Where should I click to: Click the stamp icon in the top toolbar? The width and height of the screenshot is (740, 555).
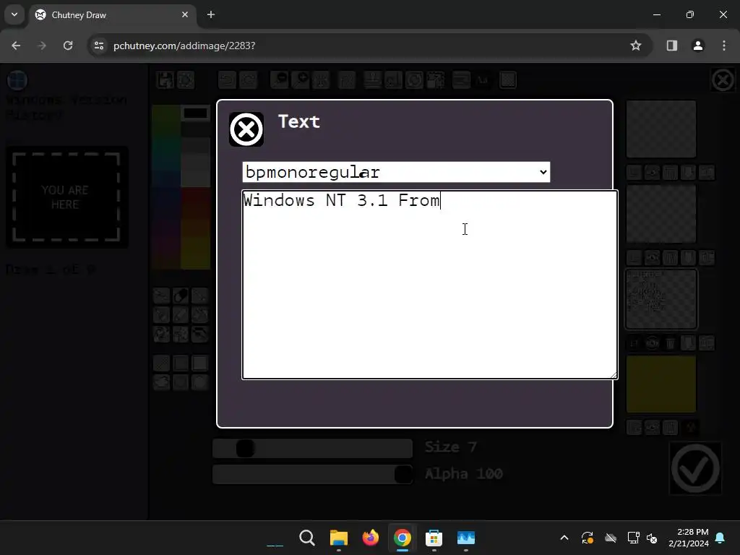coord(372,79)
